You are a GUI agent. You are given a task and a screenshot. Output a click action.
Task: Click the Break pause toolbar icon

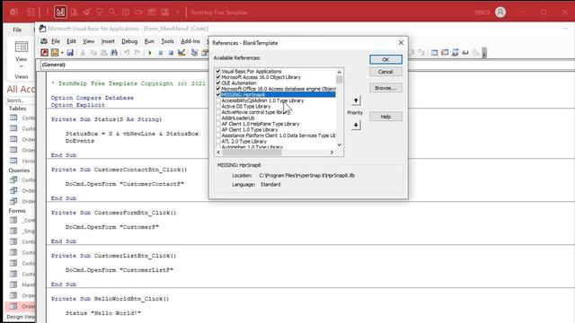[x=160, y=53]
